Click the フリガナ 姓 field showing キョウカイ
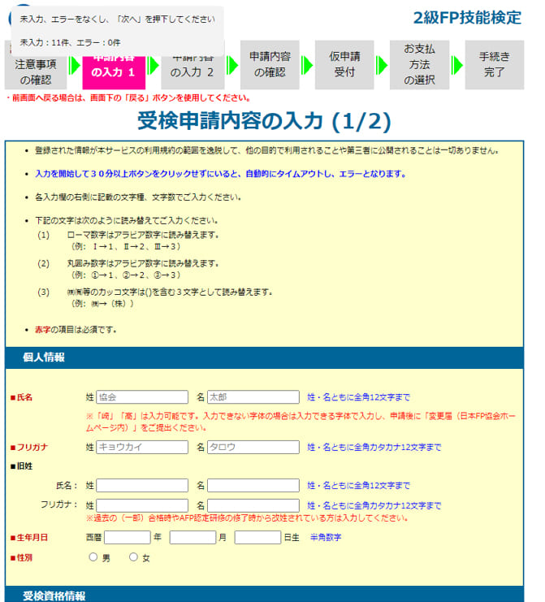Viewport: 545px width, 602px height. tap(141, 447)
